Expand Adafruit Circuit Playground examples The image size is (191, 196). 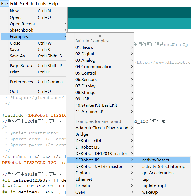click(x=100, y=128)
